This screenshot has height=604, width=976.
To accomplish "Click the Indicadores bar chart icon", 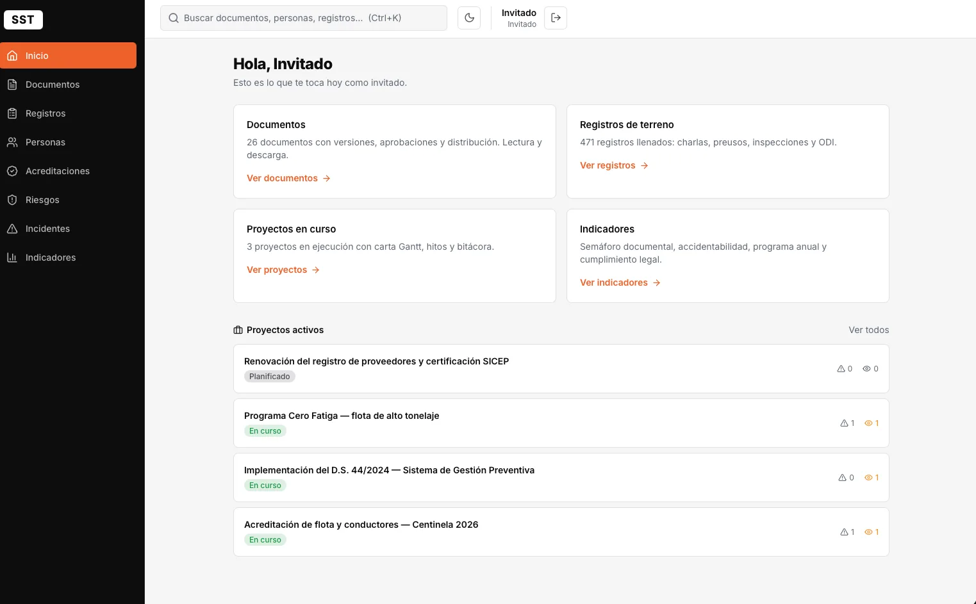I will pyautogui.click(x=12, y=257).
